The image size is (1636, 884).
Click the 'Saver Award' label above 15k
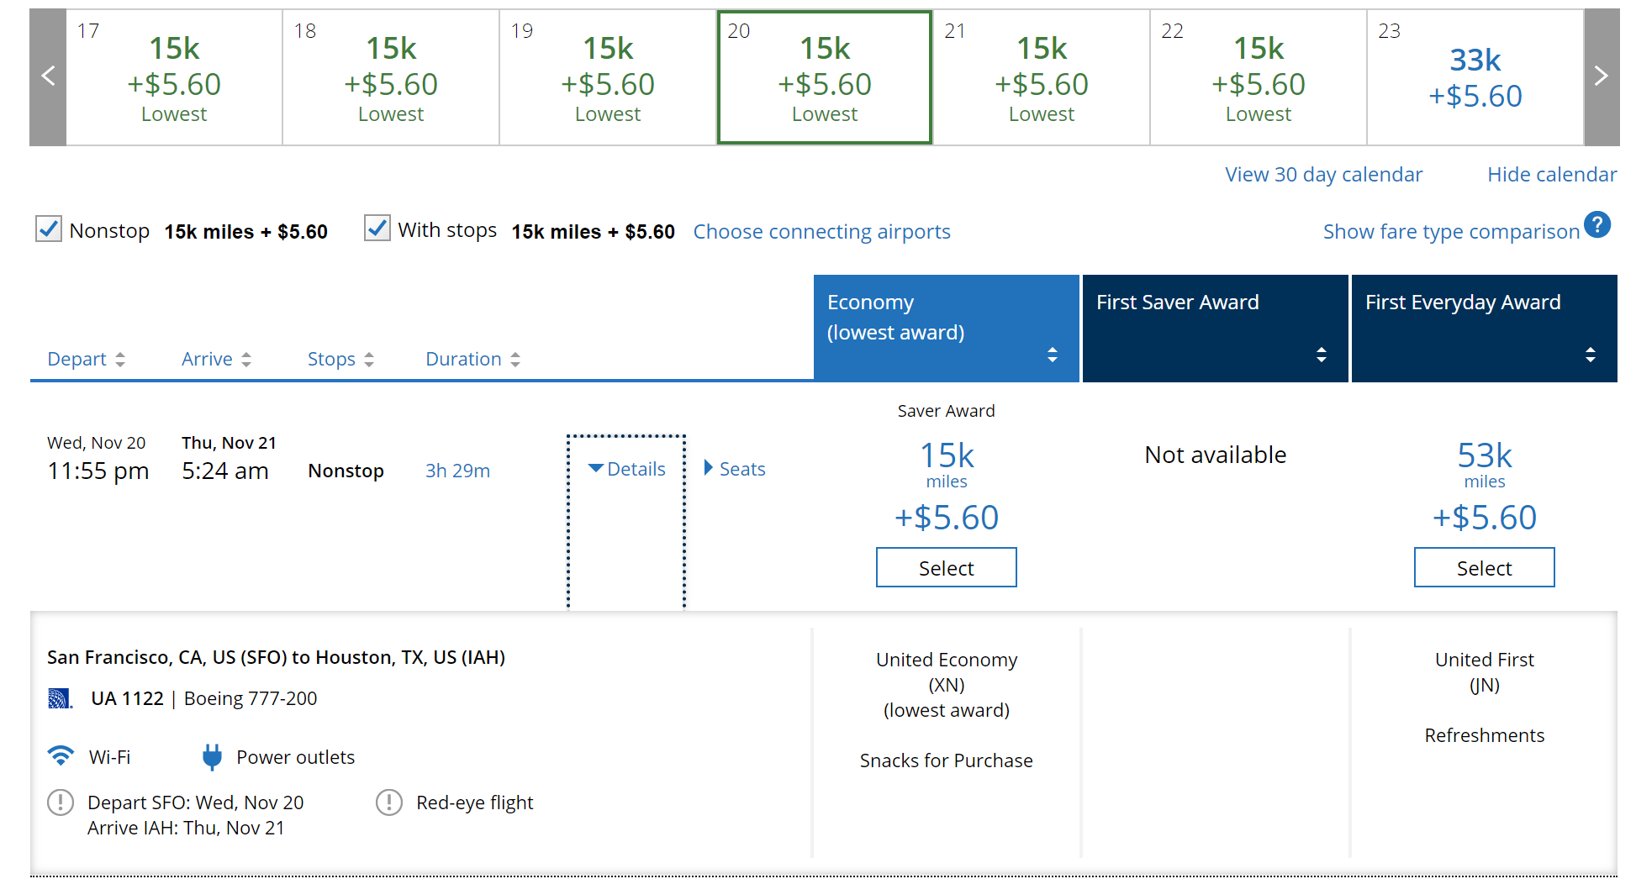pyautogui.click(x=946, y=411)
